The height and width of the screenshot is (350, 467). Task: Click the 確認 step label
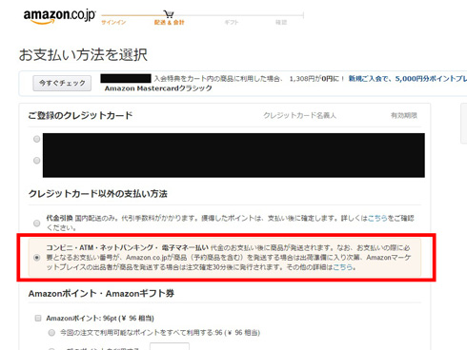[281, 22]
